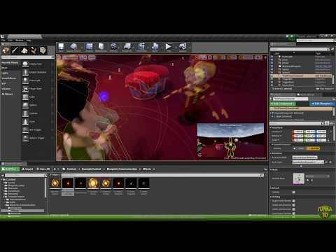
Task: Click the skeletal mesh thumbnail in Details
Action: (299, 178)
